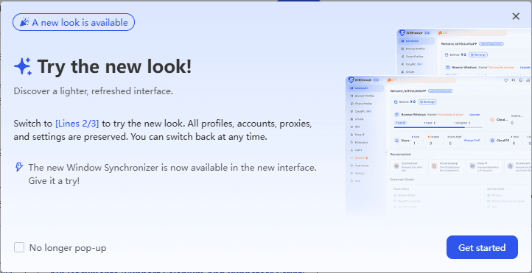
Task: Click 'Discover a lighter, refreshed interface.' text
Action: (94, 91)
